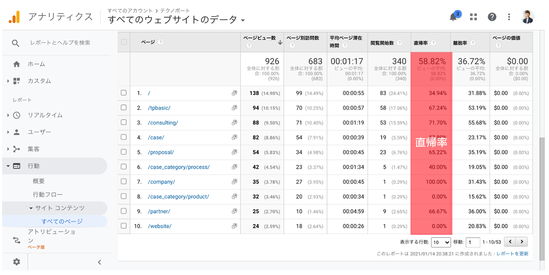Sort by 平均ページ滞在時間 column header
The height and width of the screenshot is (275, 549).
[346, 42]
